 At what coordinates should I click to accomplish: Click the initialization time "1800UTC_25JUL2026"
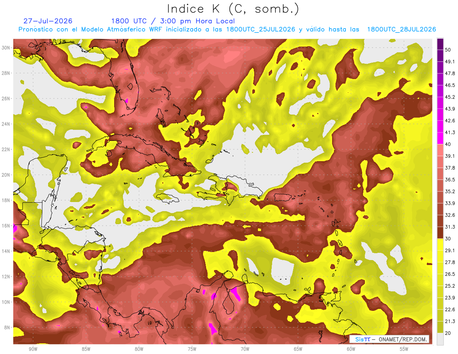coord(261,29)
